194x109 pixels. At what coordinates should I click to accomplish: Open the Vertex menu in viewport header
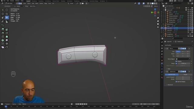[41, 3]
